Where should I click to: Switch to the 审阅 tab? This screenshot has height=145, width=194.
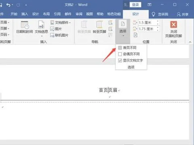[x=79, y=14]
